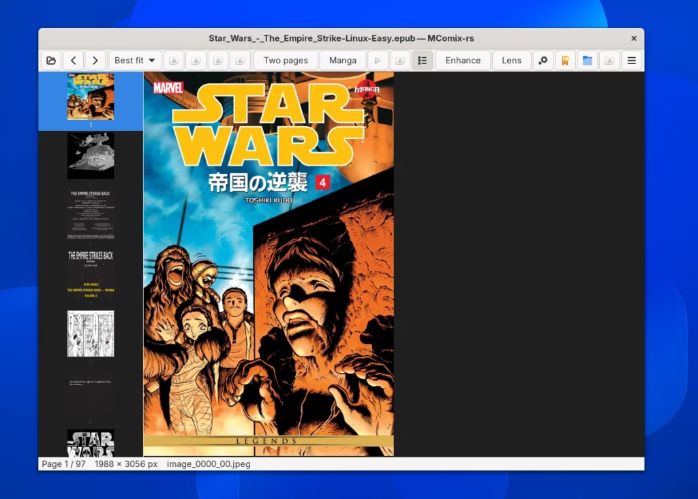This screenshot has height=499, width=698.
Task: Open preferences via the gears icon
Action: coord(543,61)
